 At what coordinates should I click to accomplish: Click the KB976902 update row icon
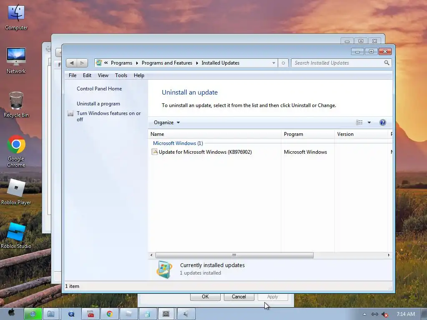155,152
